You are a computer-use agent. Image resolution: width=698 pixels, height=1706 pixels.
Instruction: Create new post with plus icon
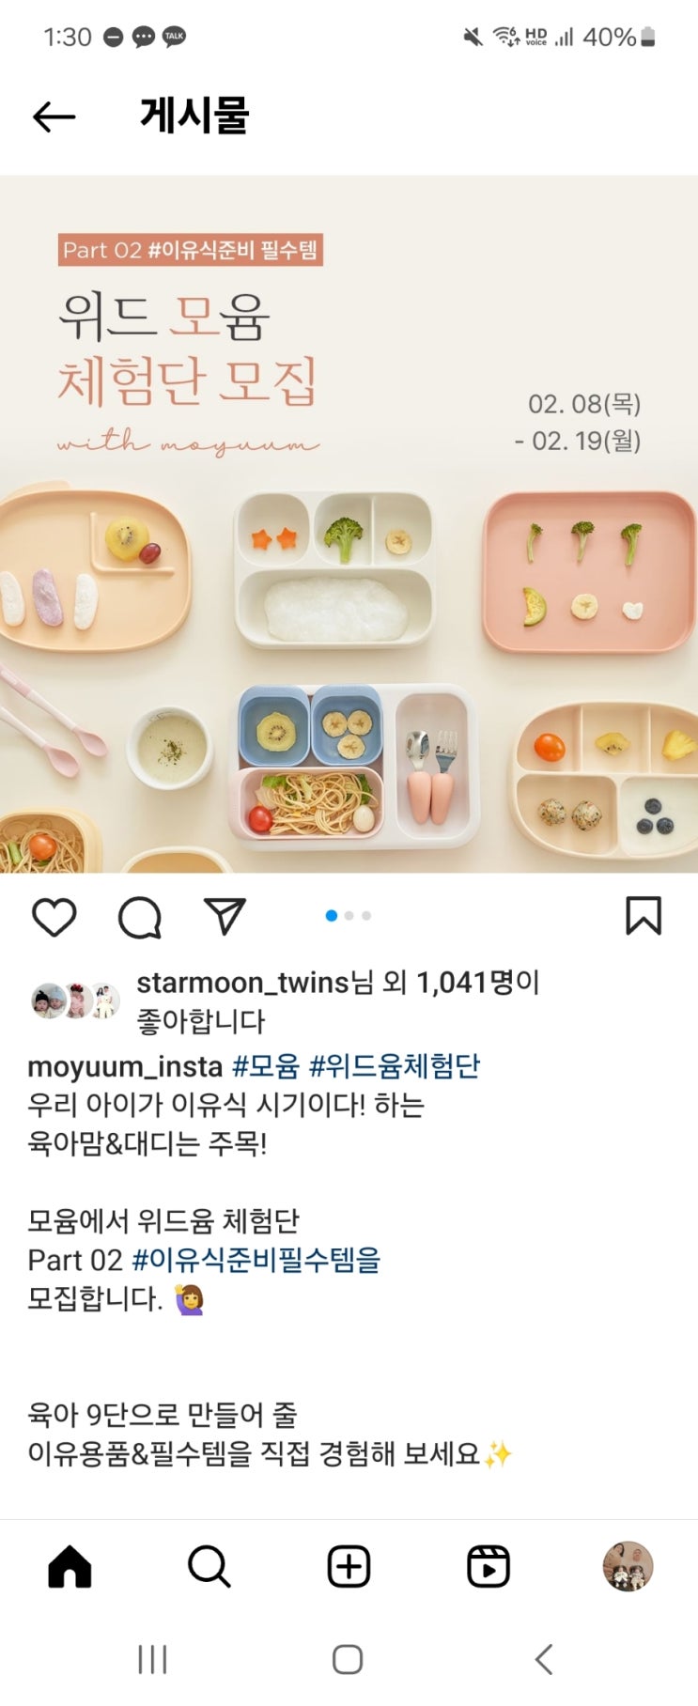[349, 1566]
